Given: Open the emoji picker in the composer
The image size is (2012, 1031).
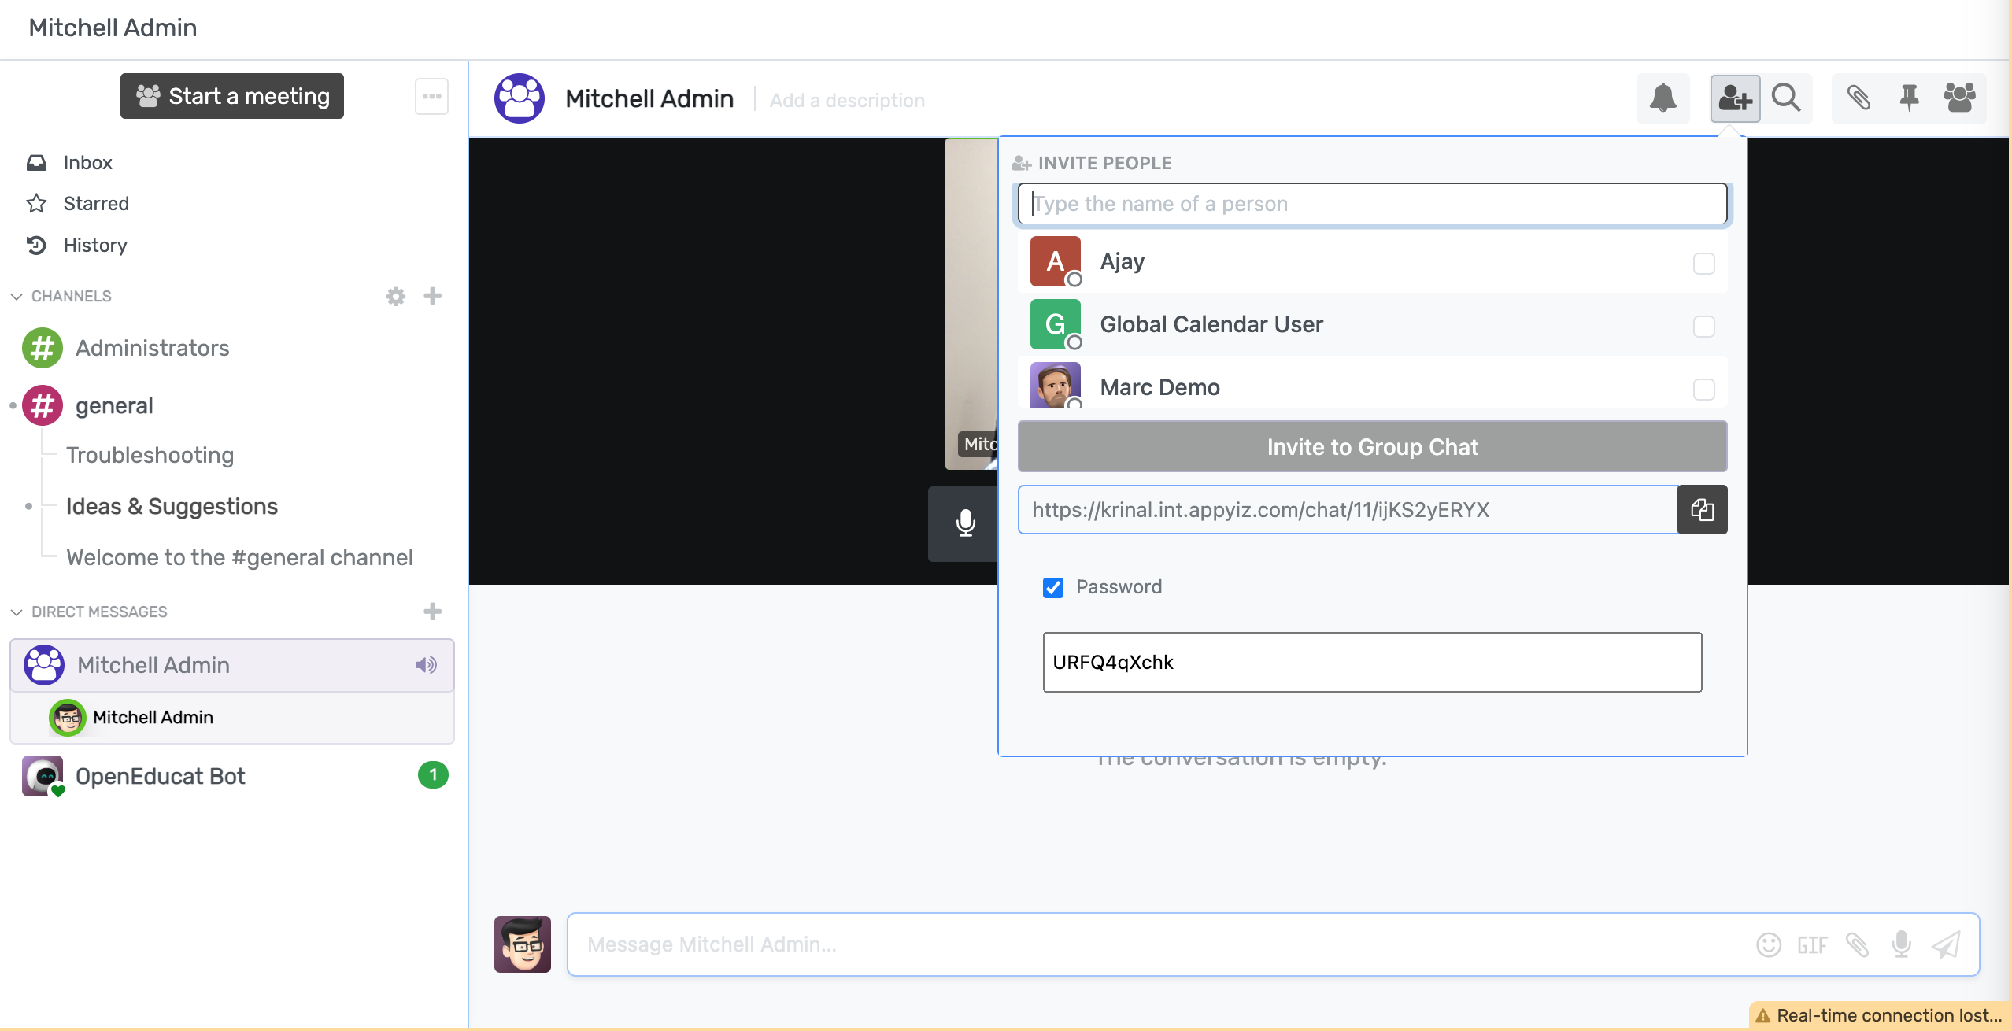Looking at the screenshot, I should 1768,944.
